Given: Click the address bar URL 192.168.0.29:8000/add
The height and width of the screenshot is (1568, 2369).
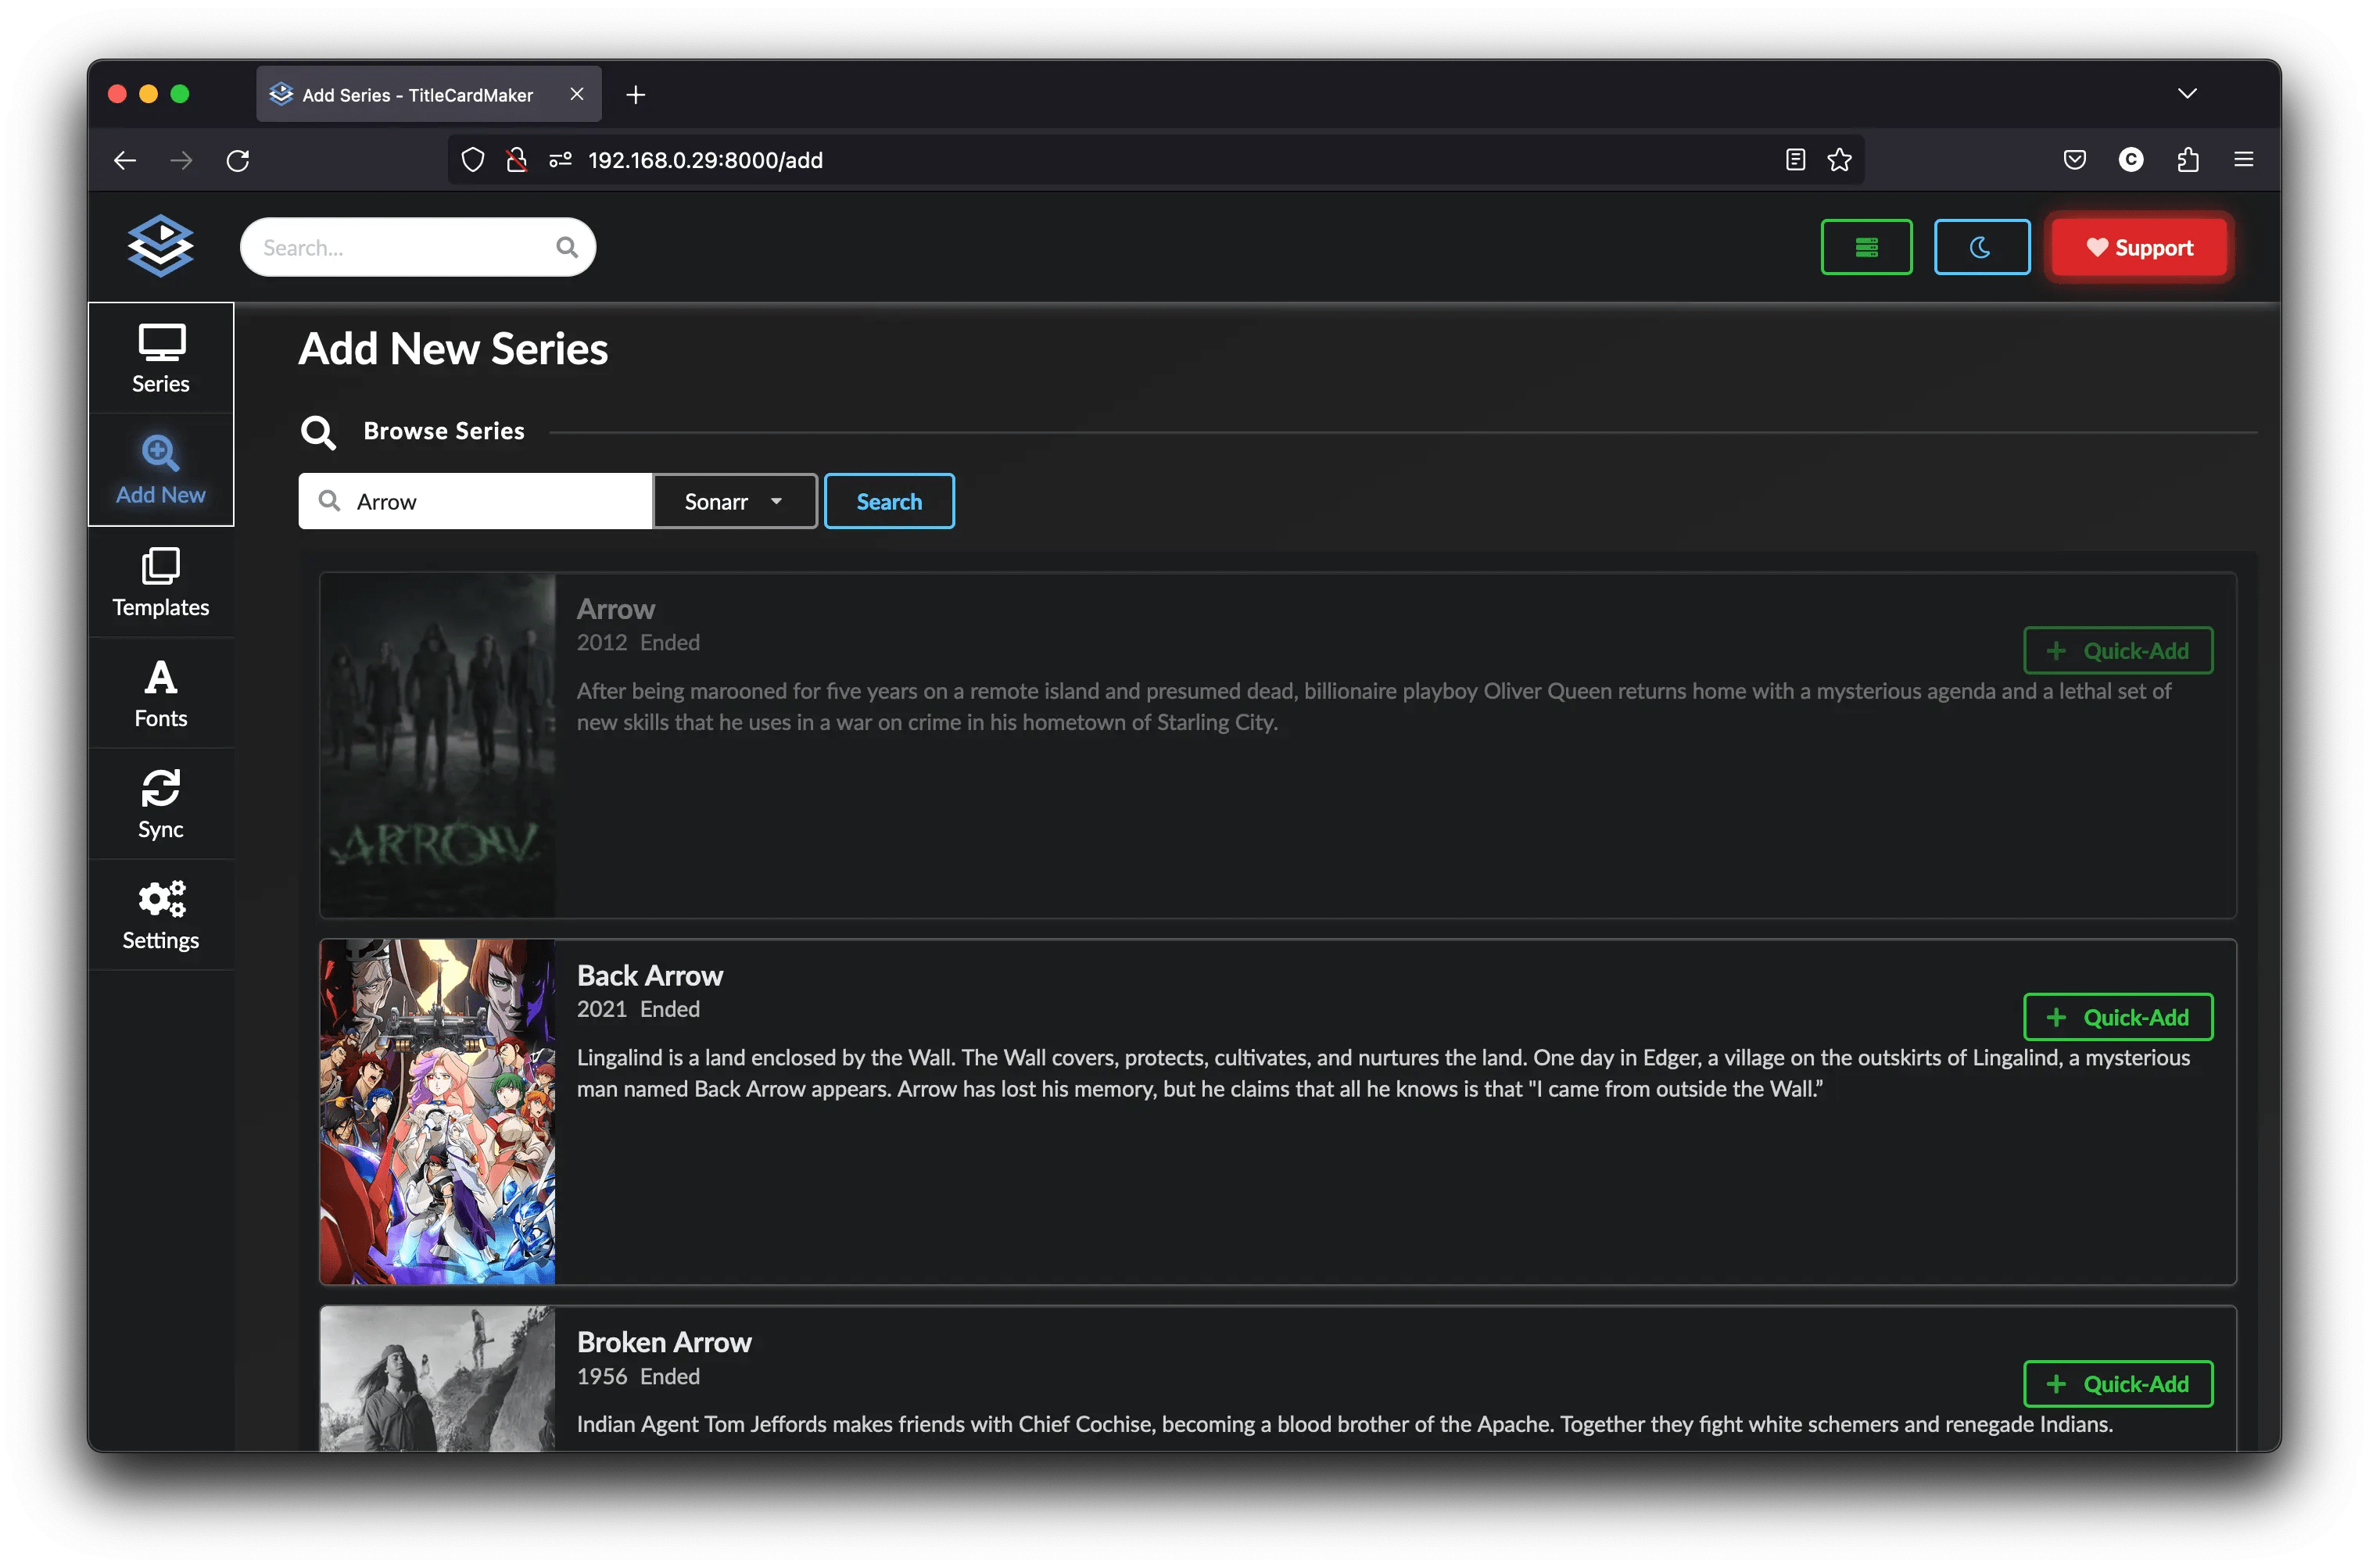Looking at the screenshot, I should pyautogui.click(x=705, y=160).
